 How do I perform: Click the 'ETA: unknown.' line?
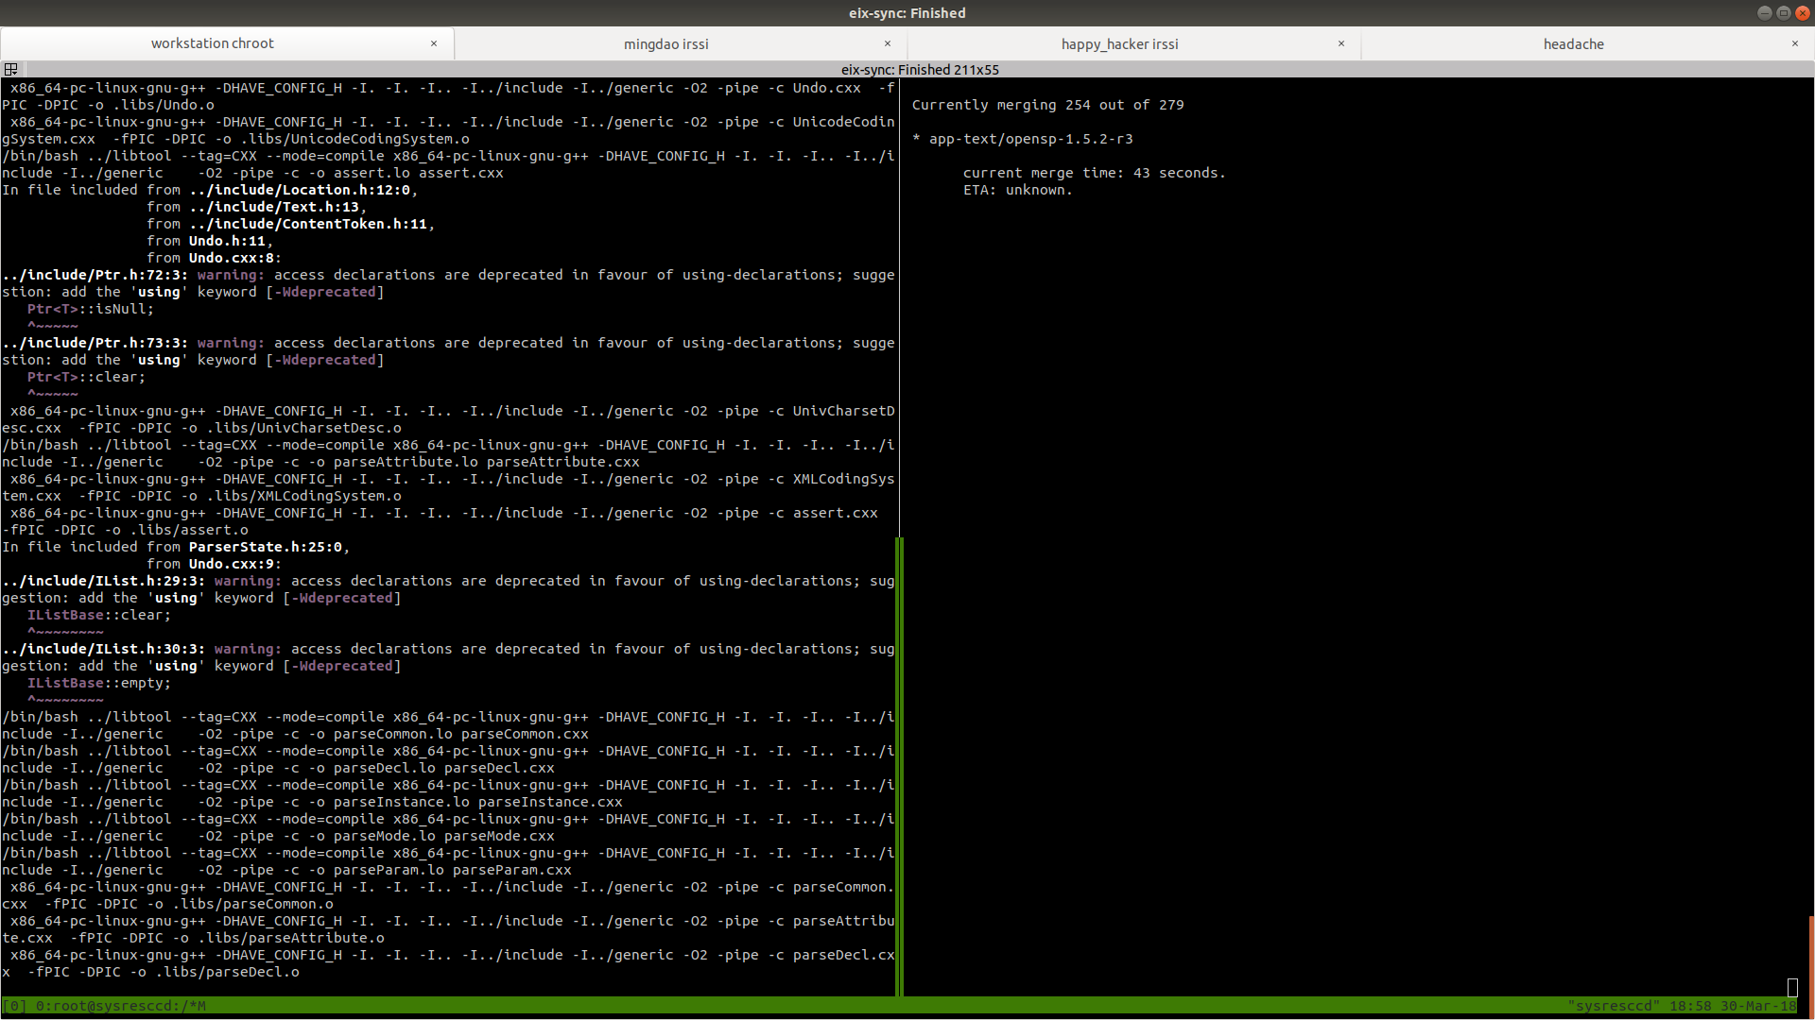[x=1017, y=190]
